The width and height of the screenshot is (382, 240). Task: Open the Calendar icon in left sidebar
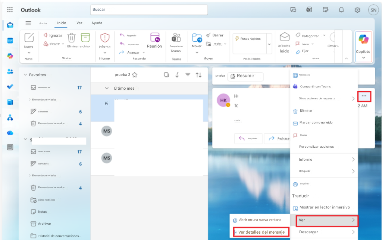[10, 41]
